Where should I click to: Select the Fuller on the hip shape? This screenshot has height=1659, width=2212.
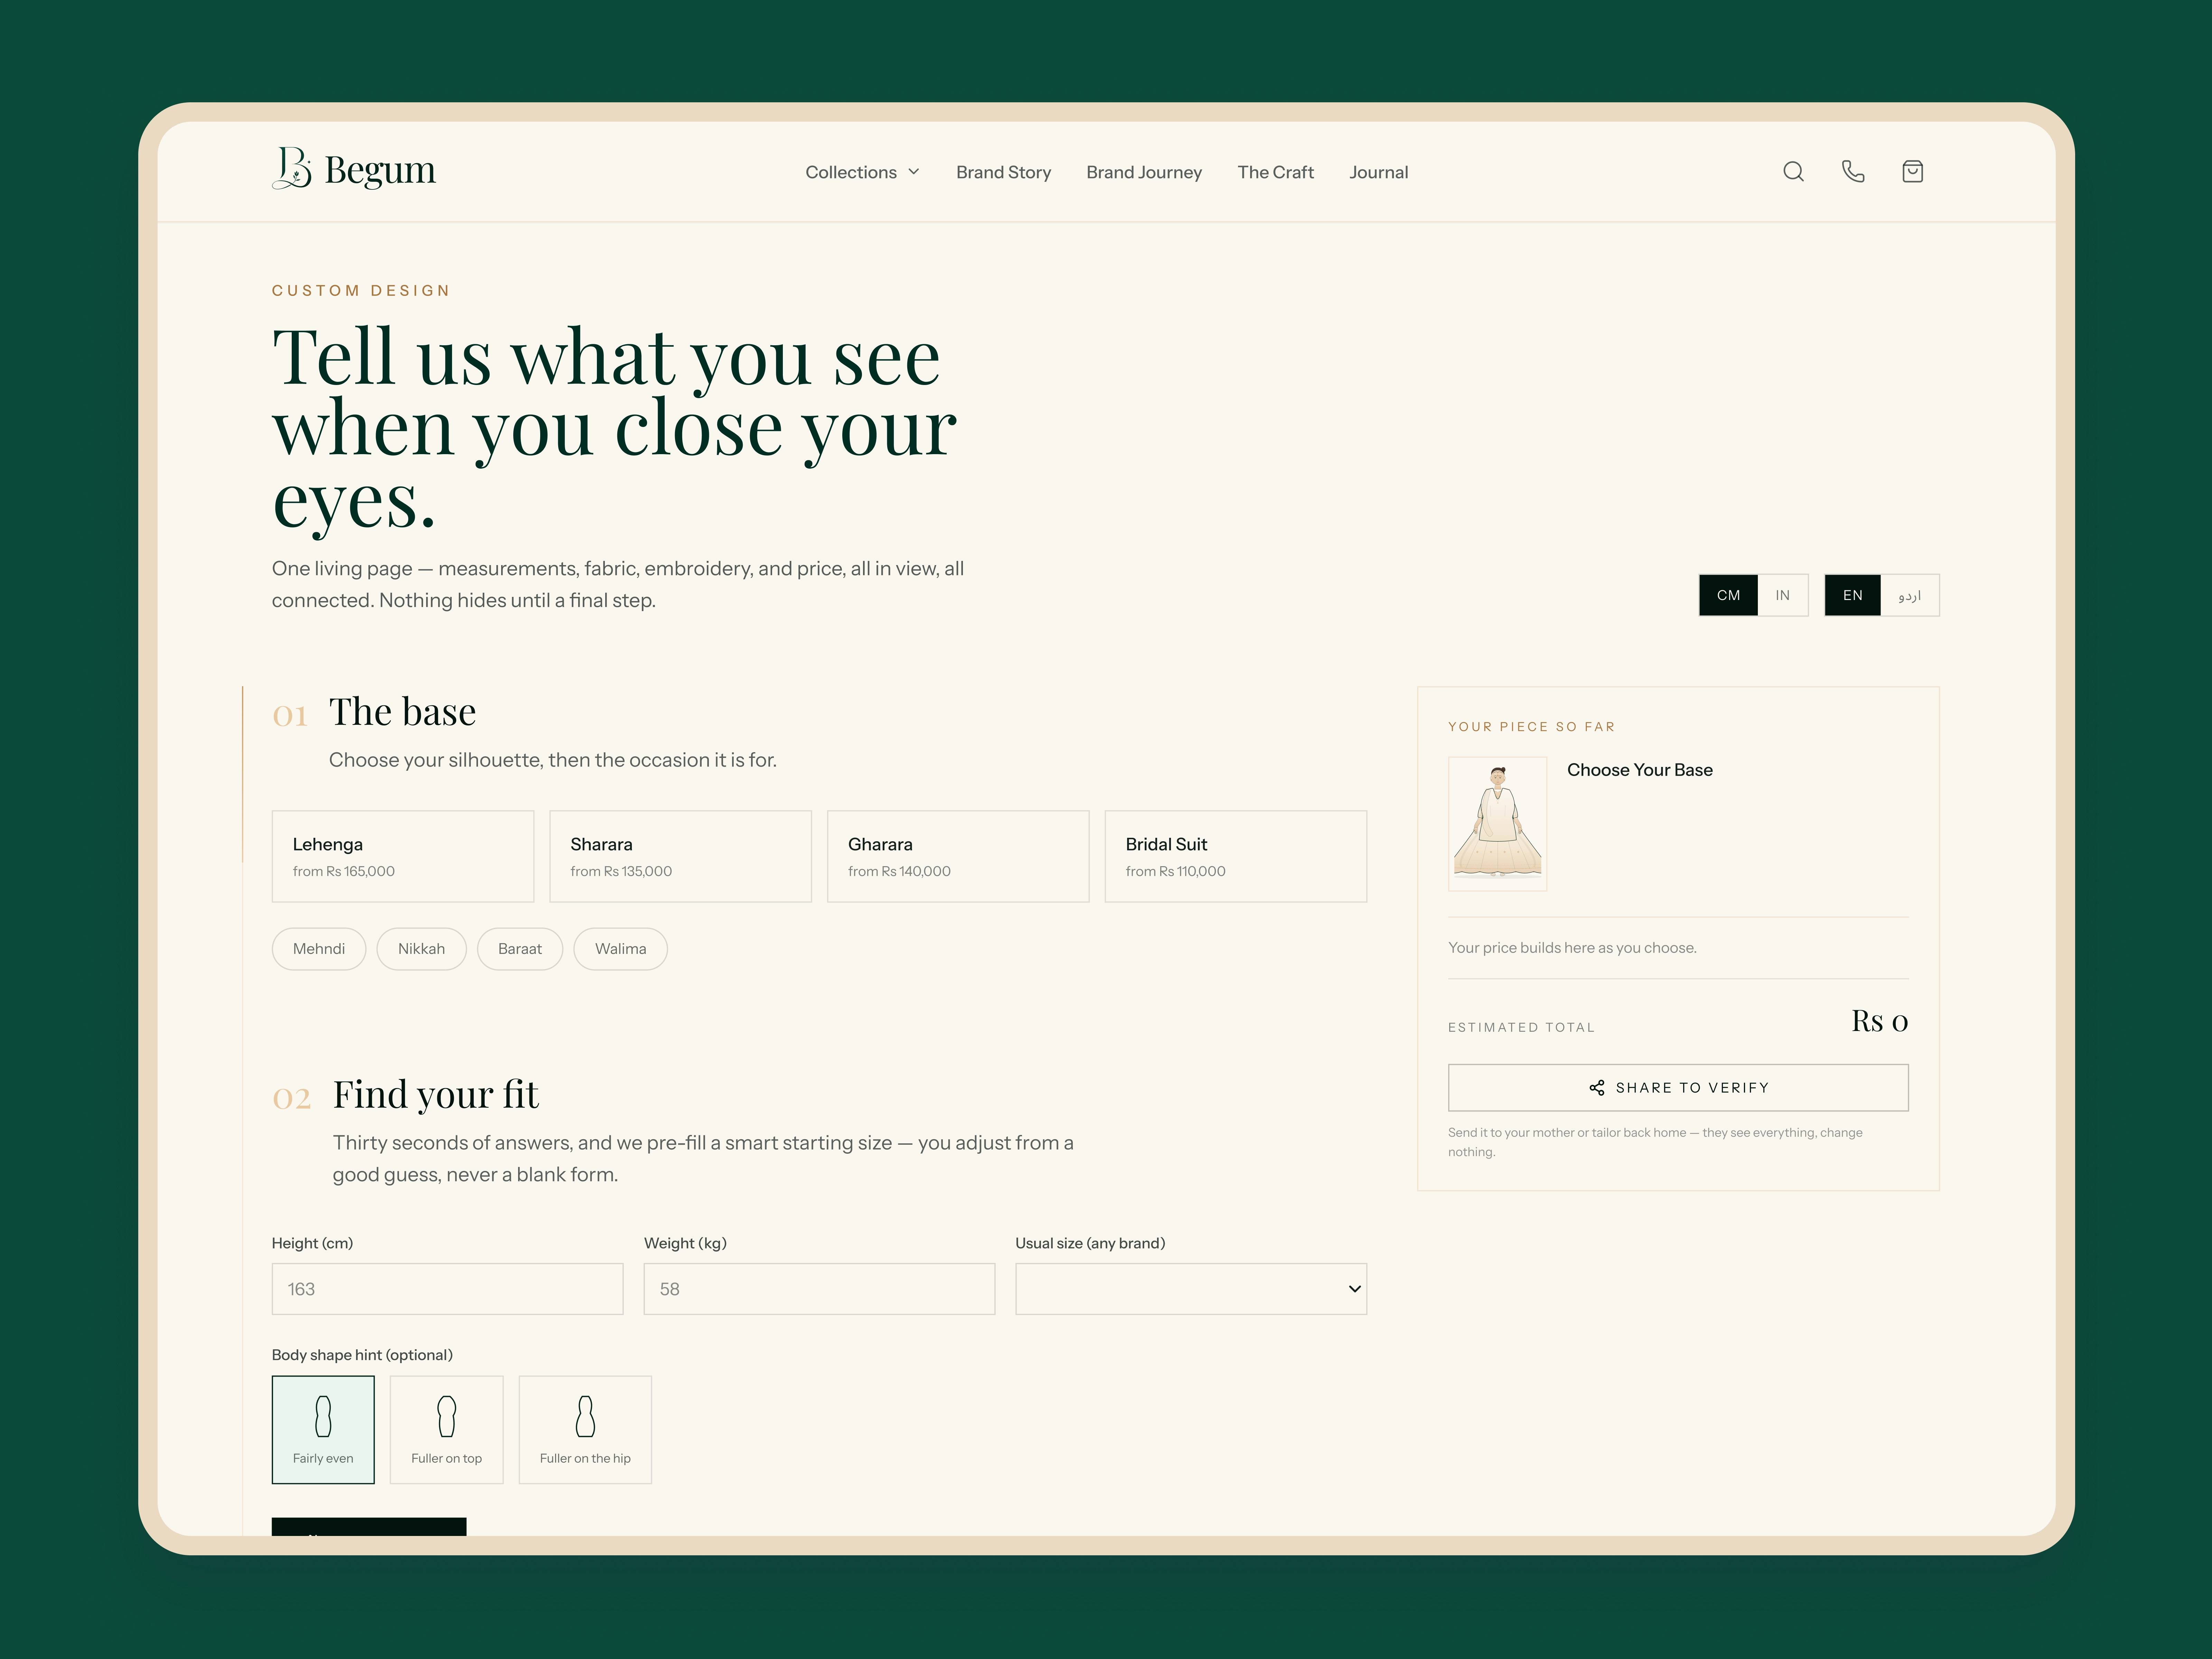(x=585, y=1429)
